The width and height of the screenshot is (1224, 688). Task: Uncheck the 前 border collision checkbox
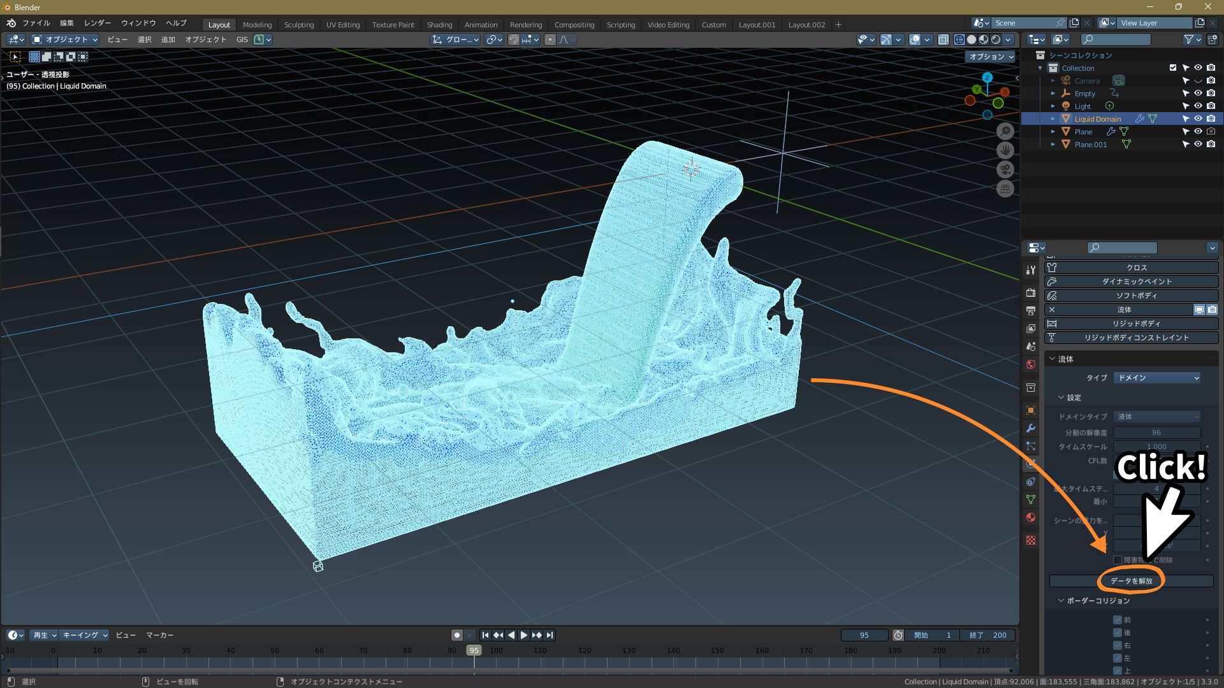tap(1117, 620)
